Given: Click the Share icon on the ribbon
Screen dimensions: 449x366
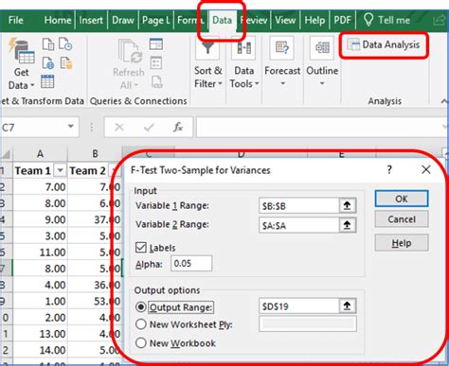Looking at the screenshot, I should (x=440, y=20).
